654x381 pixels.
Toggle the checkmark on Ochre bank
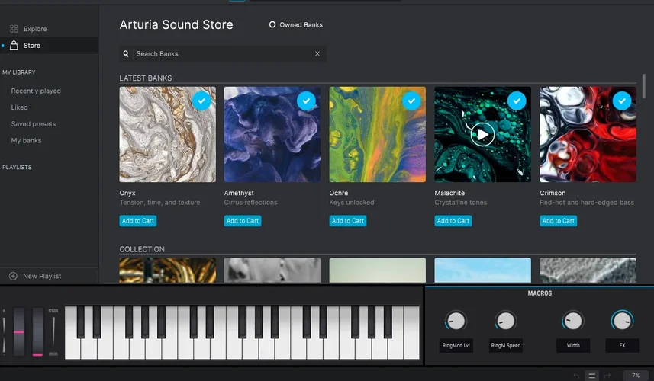(411, 101)
